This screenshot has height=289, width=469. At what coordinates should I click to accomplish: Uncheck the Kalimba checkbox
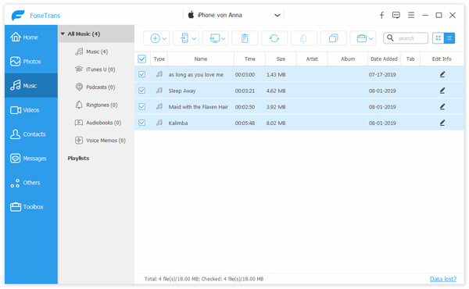click(x=141, y=123)
